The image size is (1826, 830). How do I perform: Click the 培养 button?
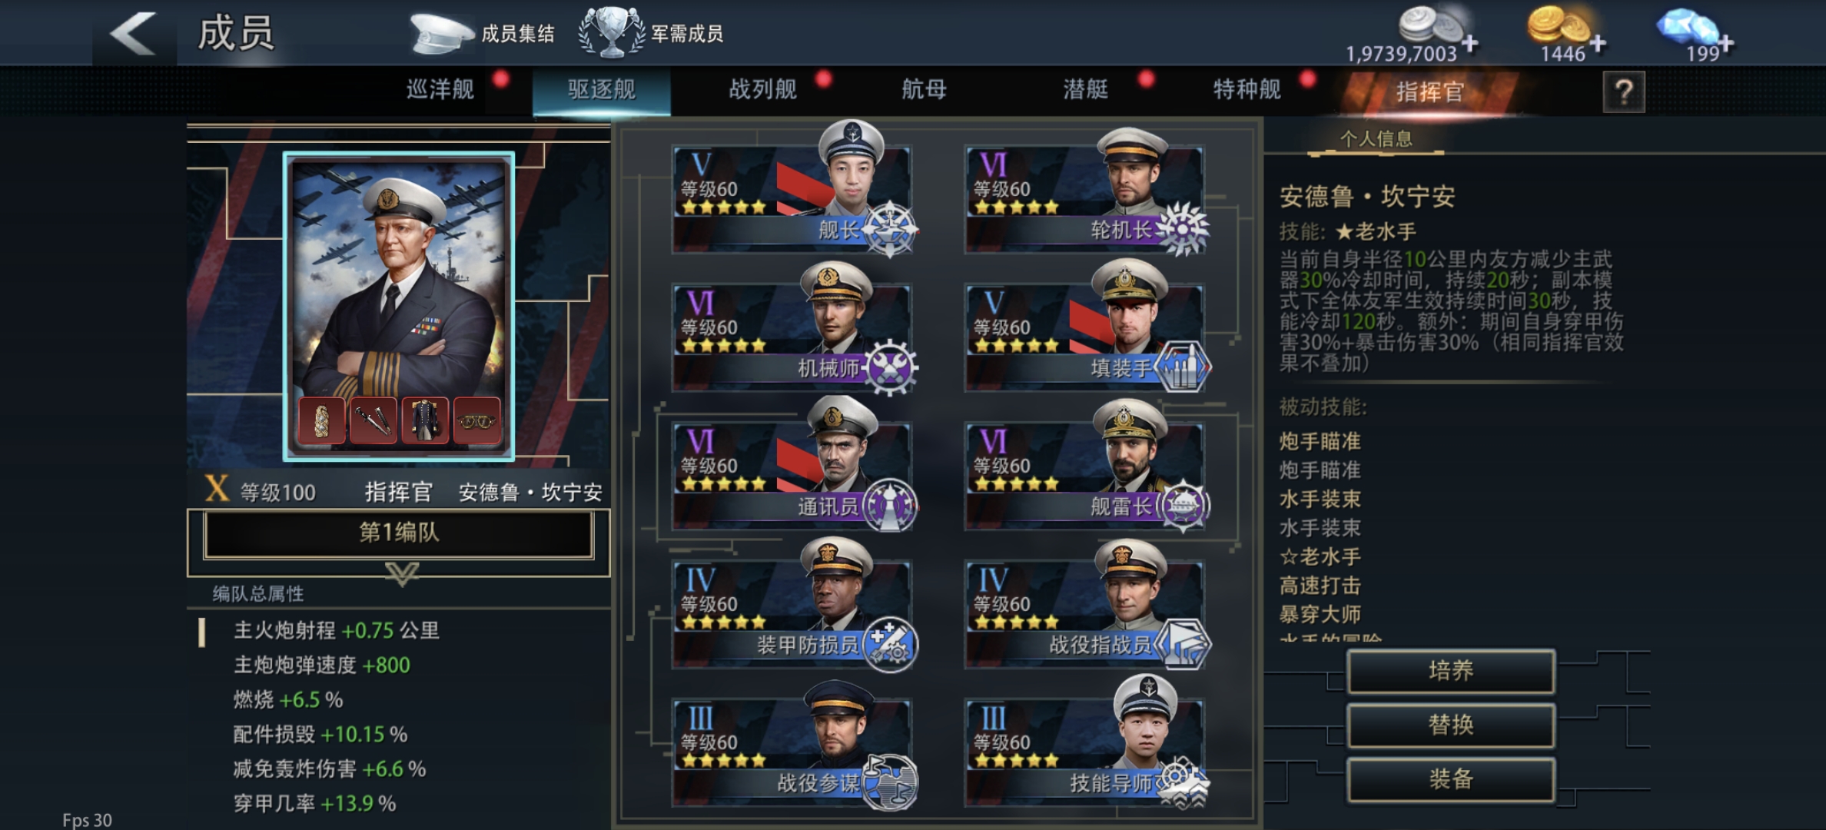1451,671
